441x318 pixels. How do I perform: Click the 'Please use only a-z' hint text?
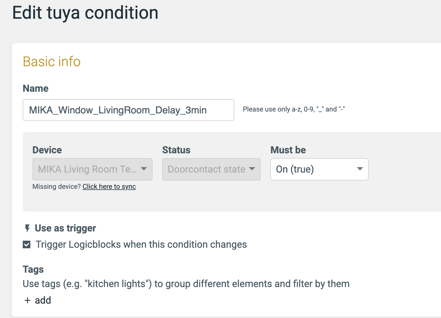pyautogui.click(x=294, y=109)
